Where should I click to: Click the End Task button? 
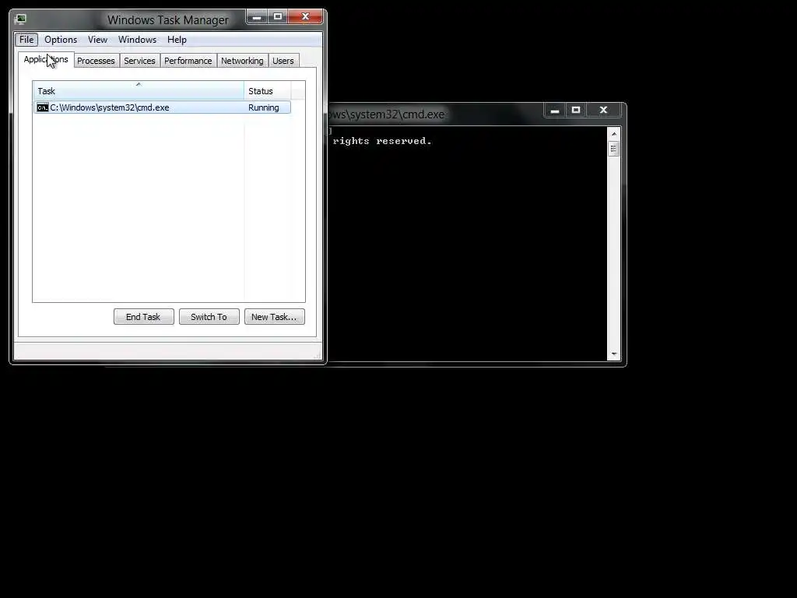[x=144, y=317]
